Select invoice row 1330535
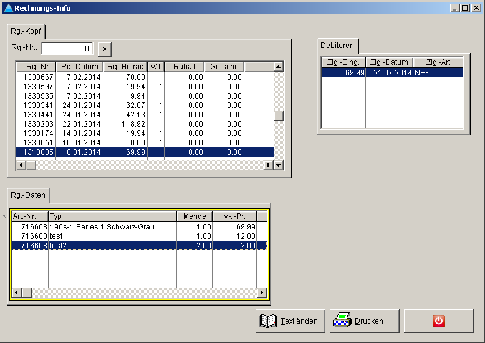The height and width of the screenshot is (343, 485). click(x=145, y=95)
